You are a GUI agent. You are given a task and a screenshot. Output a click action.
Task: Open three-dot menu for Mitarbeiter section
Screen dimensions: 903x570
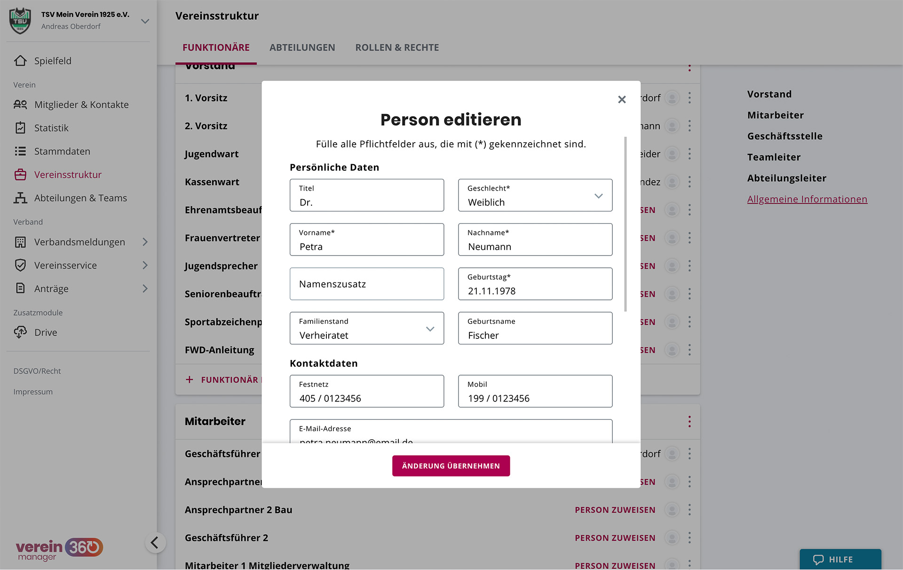[x=689, y=421]
